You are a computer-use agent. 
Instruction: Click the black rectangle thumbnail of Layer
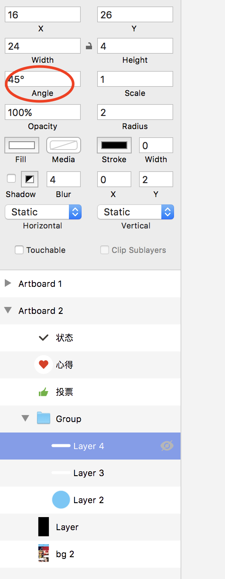[x=44, y=527]
